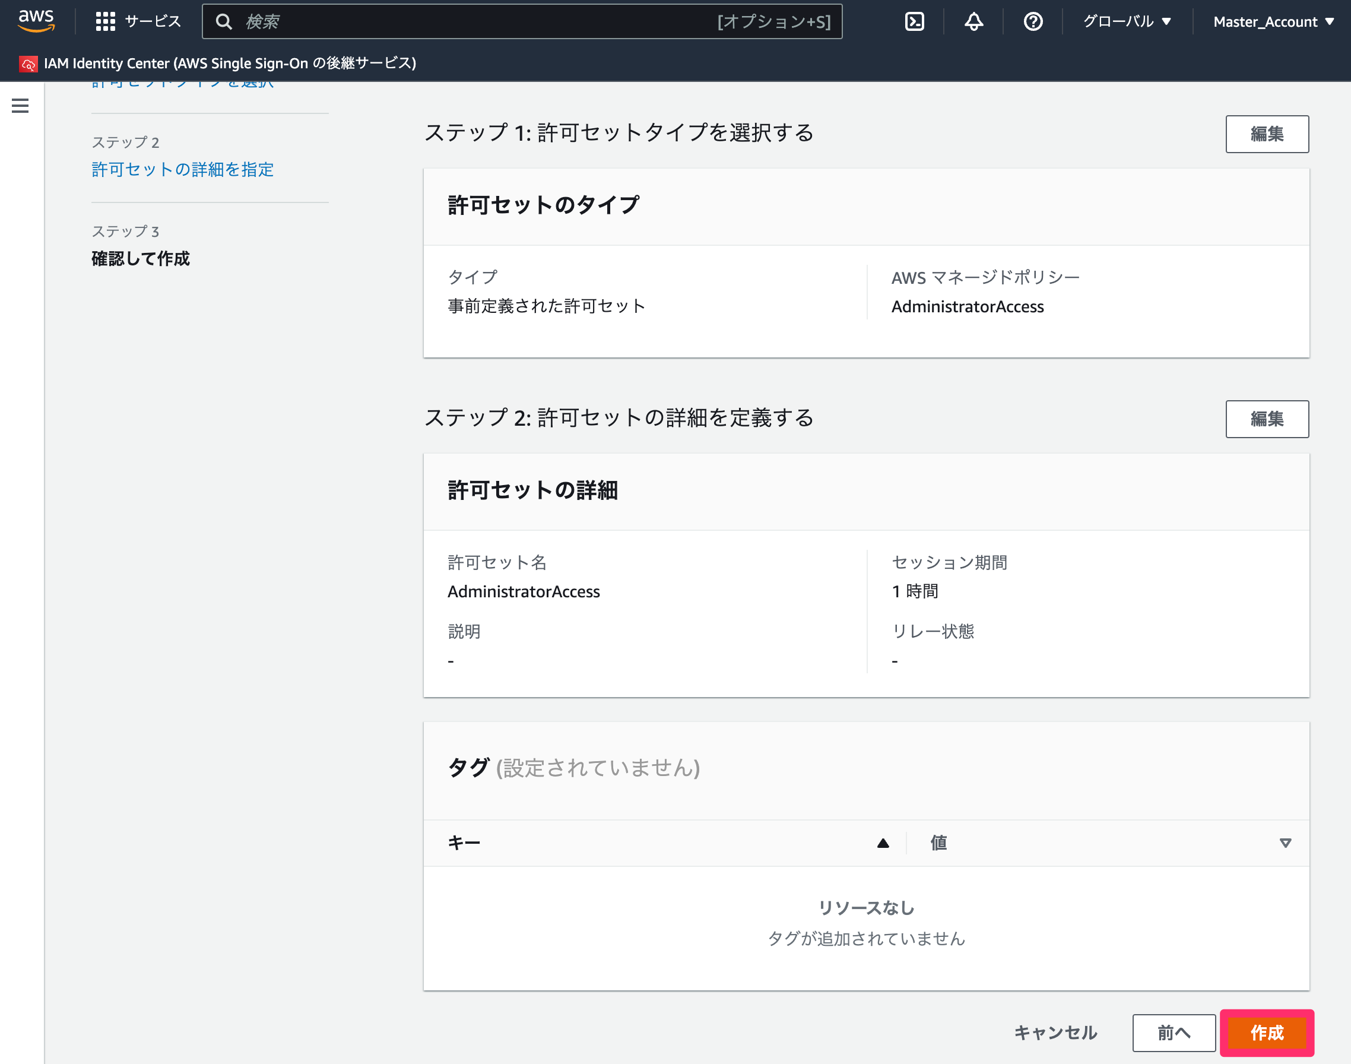
Task: Click the リソースなし empty message
Action: click(867, 908)
